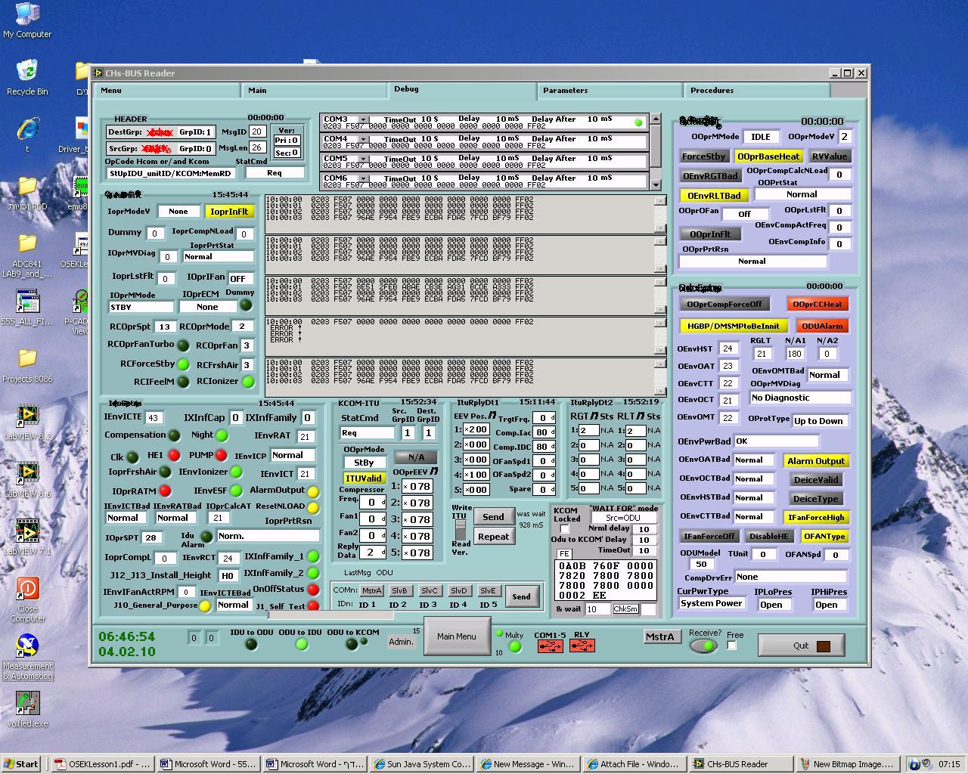The image size is (968, 774).
Task: Click the first log panel scrollbar
Action: 660,215
